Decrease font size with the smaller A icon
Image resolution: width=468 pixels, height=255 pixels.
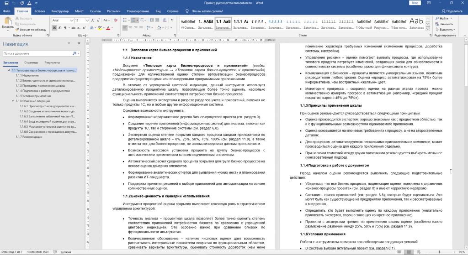click(x=98, y=20)
